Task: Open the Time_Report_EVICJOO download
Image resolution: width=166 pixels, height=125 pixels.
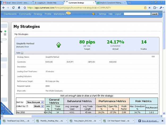Action: click(84, 121)
